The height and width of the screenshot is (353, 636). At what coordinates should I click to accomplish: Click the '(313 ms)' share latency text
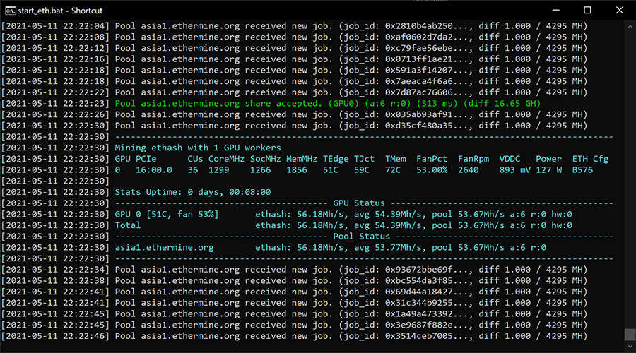pos(437,103)
